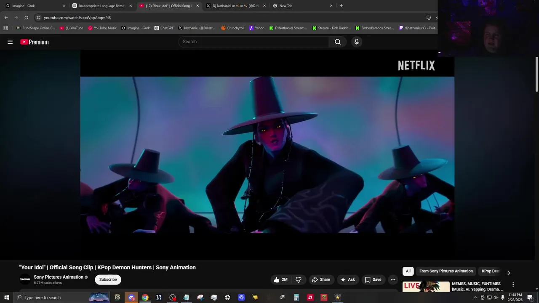Click the volume icon in system tray
The image size is (539, 303).
pos(496,298)
